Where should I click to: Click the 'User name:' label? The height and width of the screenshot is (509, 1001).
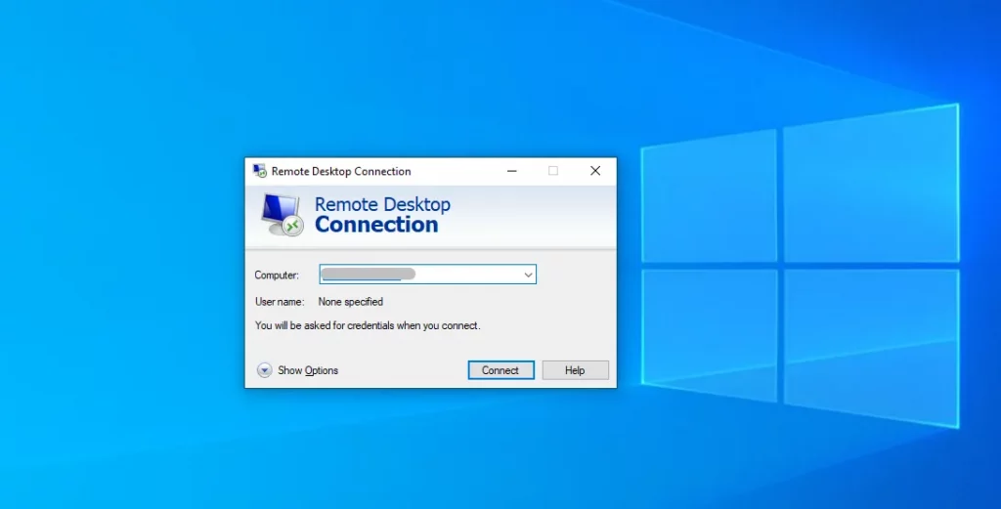280,302
